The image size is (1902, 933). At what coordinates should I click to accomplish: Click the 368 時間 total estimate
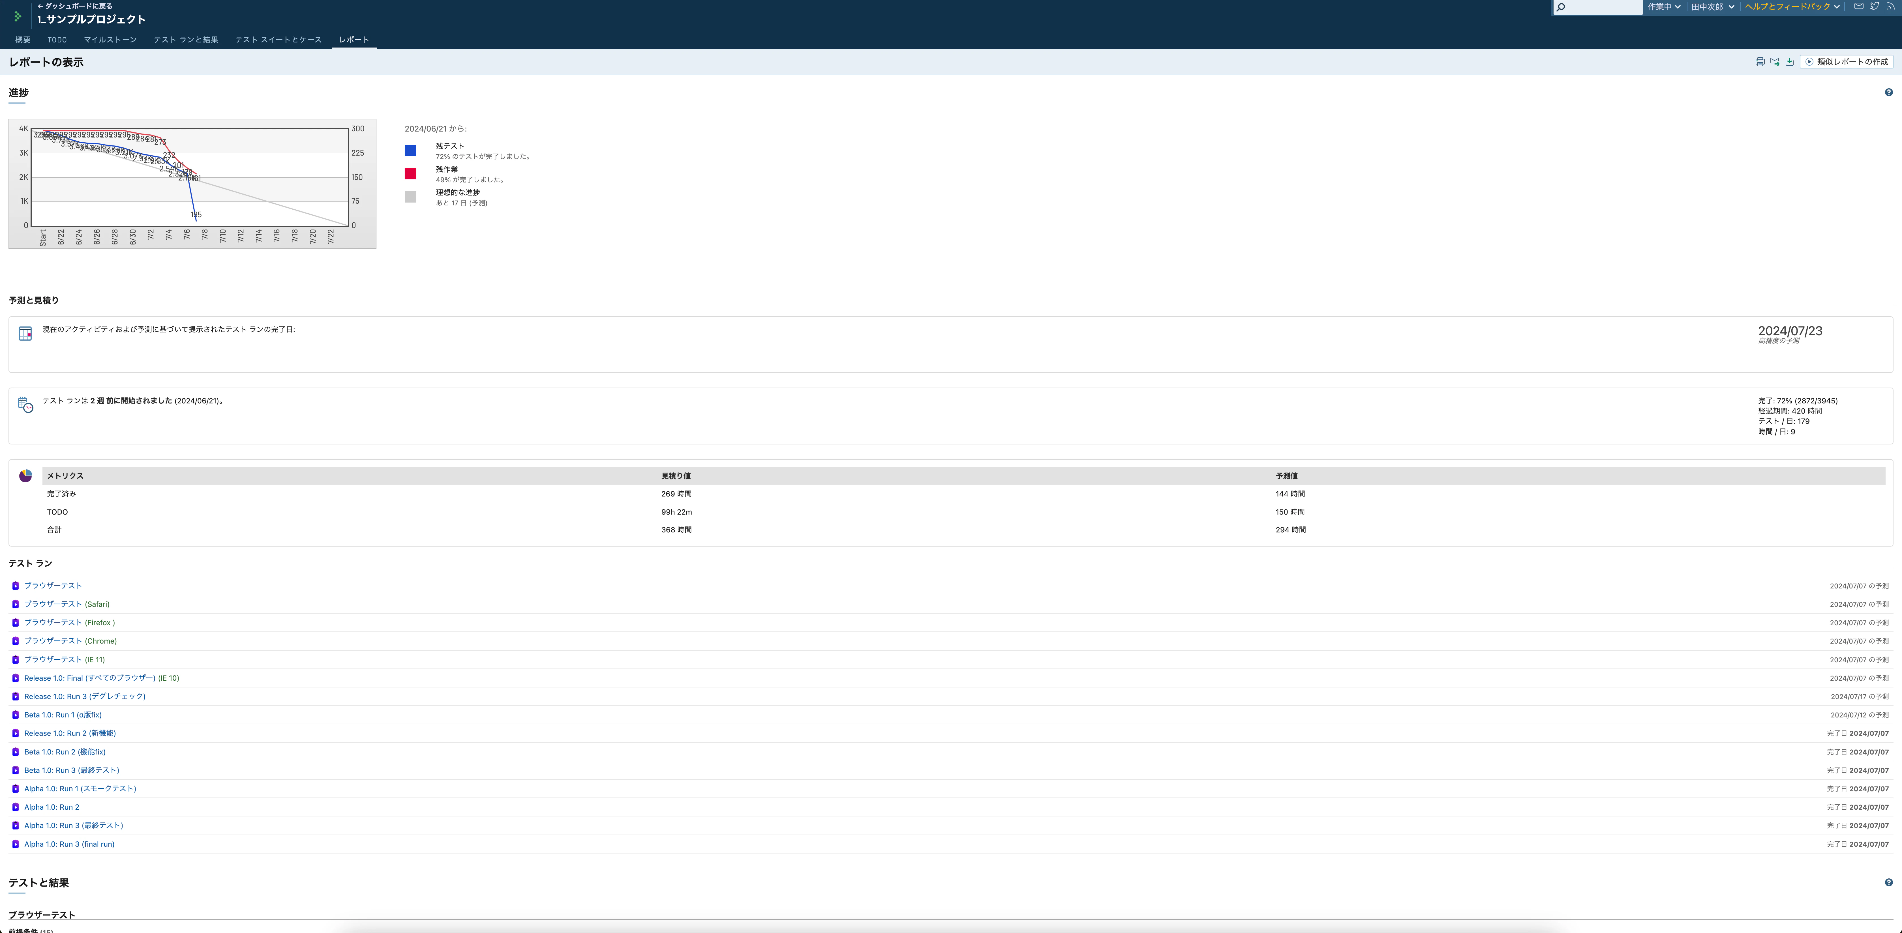tap(676, 530)
